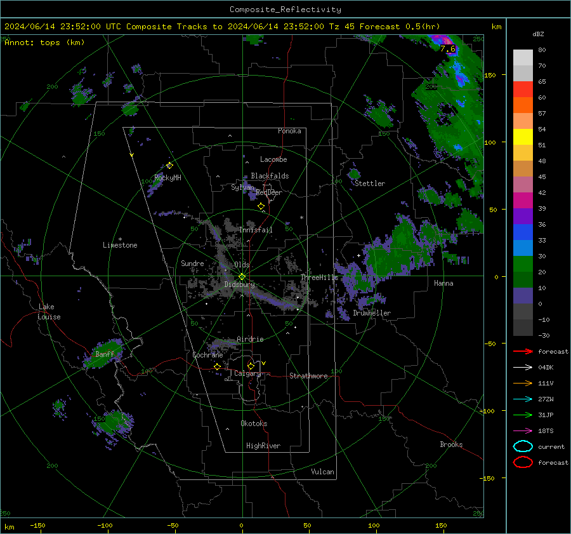Click the cyan 27ZW arrow icon
Image resolution: width=571 pixels, height=534 pixels.
click(523, 399)
